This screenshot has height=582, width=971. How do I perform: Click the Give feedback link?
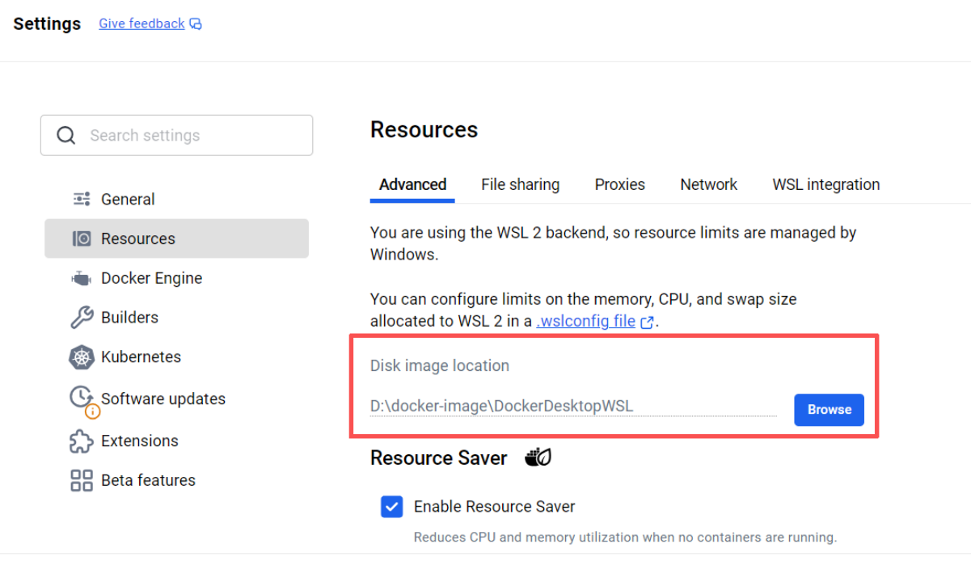pos(141,23)
